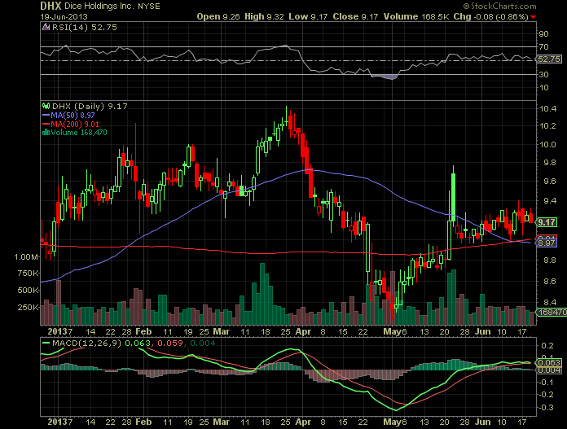Viewport: 567px width, 429px height.
Task: Click the MA(200) 9.01 legend text
Action: [x=75, y=124]
